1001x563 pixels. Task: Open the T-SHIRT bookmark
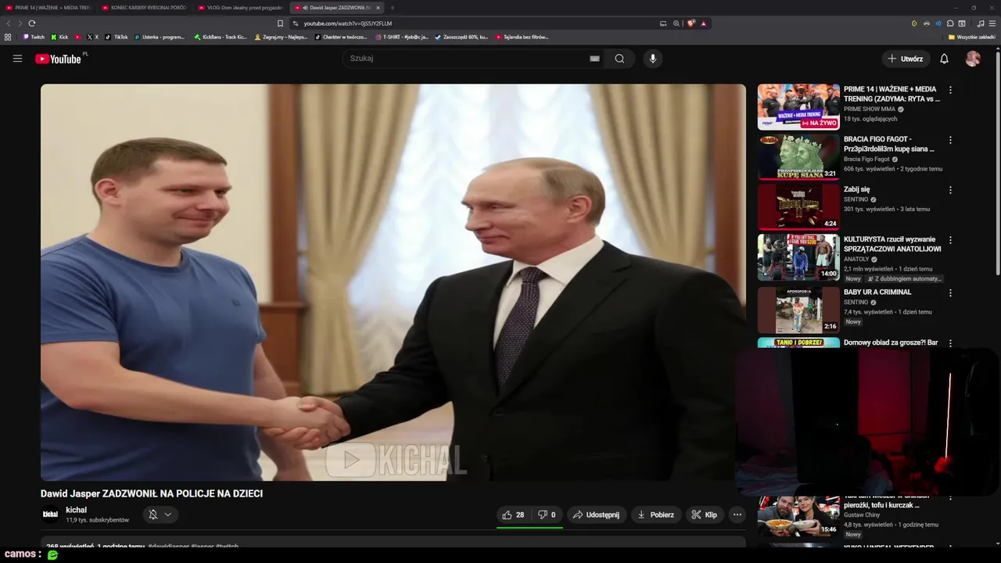pos(402,37)
